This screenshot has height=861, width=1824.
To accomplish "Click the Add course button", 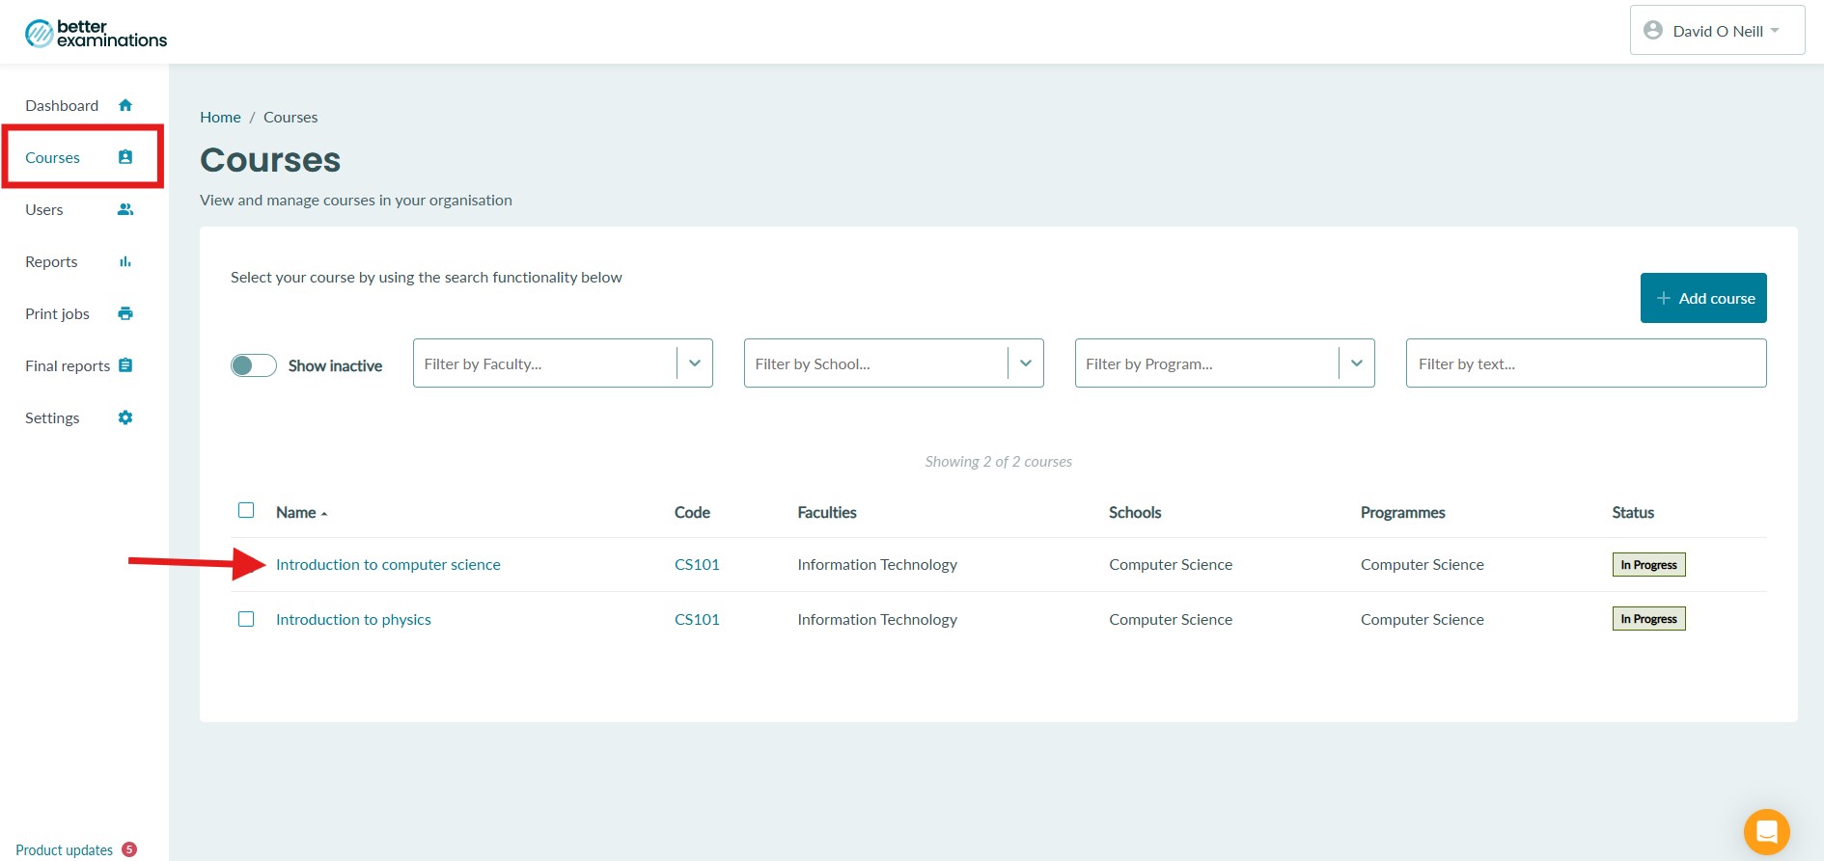I will click(x=1703, y=298).
